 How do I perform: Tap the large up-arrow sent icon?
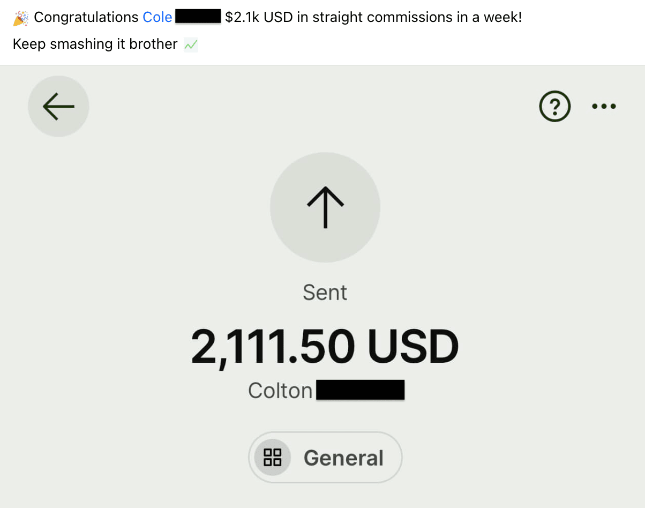325,207
